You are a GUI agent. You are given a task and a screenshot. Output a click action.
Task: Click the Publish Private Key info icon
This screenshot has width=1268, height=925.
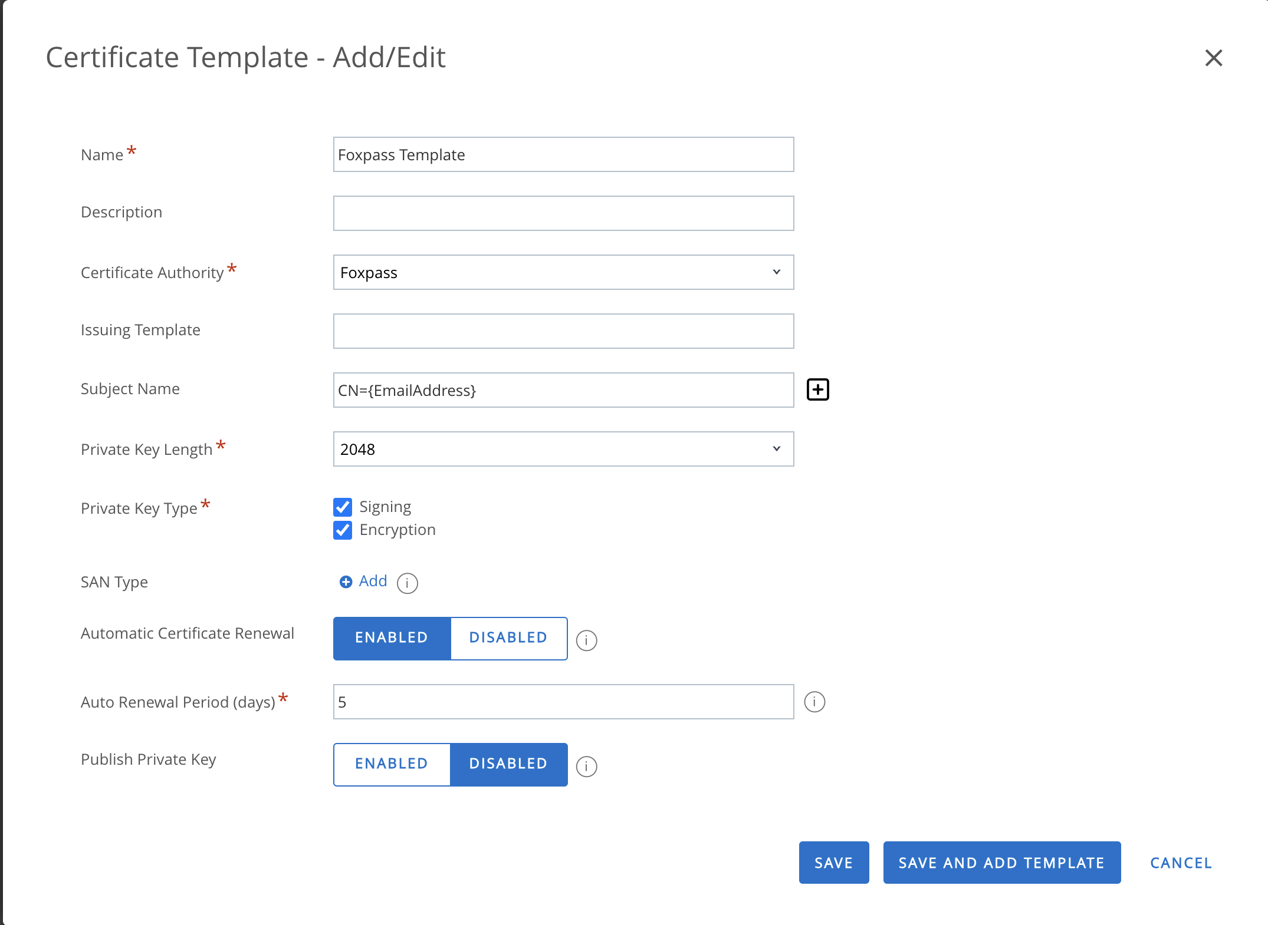click(x=587, y=766)
